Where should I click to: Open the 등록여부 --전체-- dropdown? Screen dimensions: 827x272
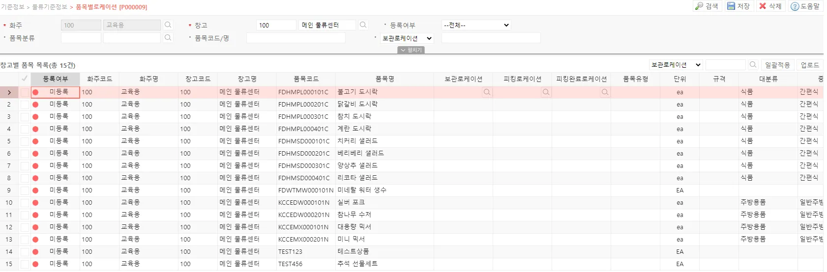pos(476,25)
